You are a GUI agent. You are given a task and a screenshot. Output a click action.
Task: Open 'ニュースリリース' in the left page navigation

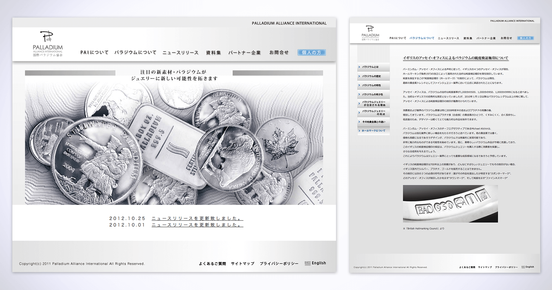pos(180,53)
